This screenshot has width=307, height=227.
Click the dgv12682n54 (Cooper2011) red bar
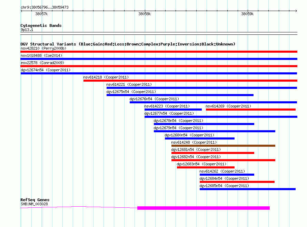(223, 160)
